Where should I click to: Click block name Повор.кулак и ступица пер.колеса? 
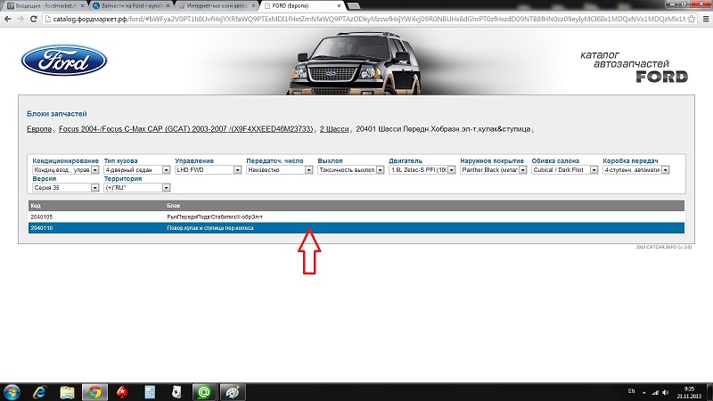(x=210, y=228)
